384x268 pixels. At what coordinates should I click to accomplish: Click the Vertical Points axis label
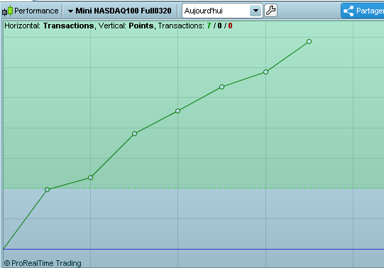point(126,26)
